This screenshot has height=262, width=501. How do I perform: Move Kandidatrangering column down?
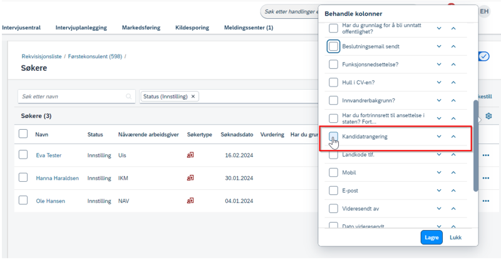(x=439, y=137)
